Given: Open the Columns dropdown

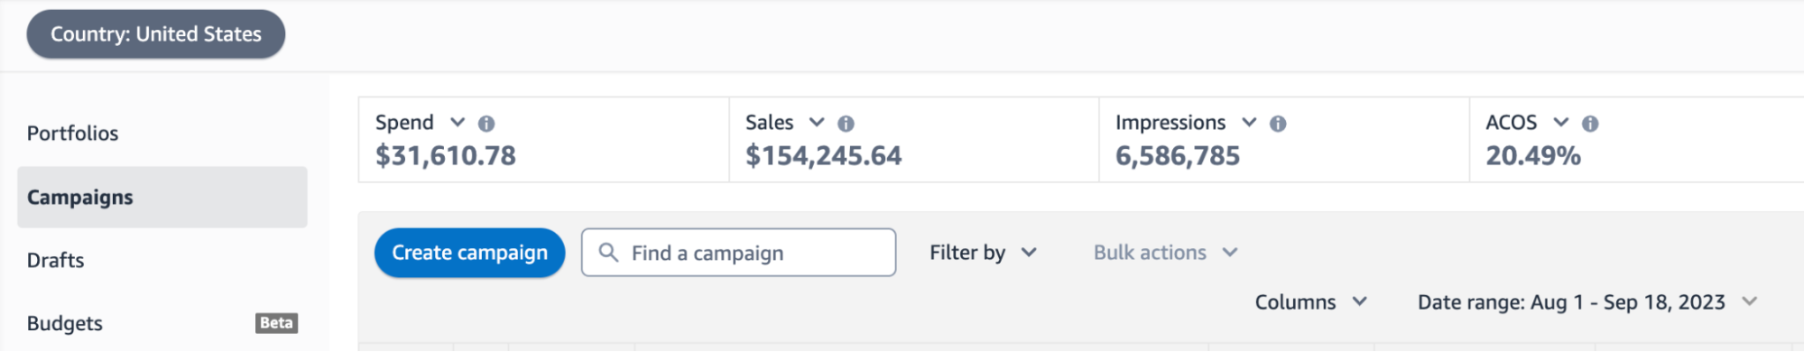Looking at the screenshot, I should coord(1311,302).
